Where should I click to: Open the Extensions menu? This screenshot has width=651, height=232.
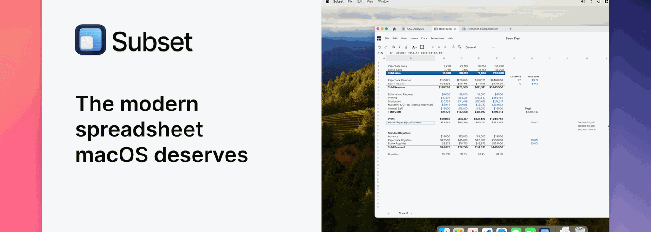point(437,39)
